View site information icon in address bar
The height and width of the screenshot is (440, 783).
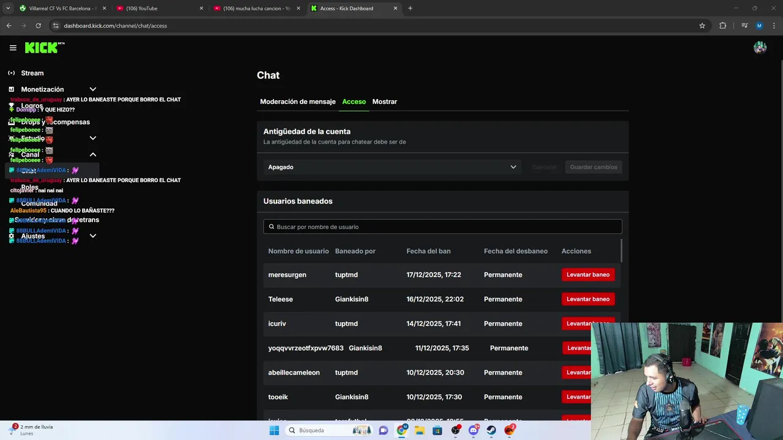click(55, 26)
